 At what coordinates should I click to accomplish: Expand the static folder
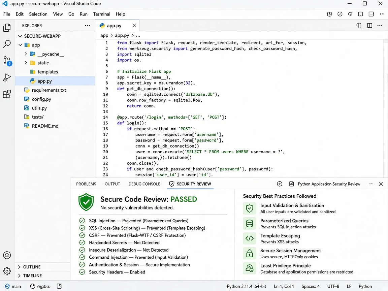[26, 63]
